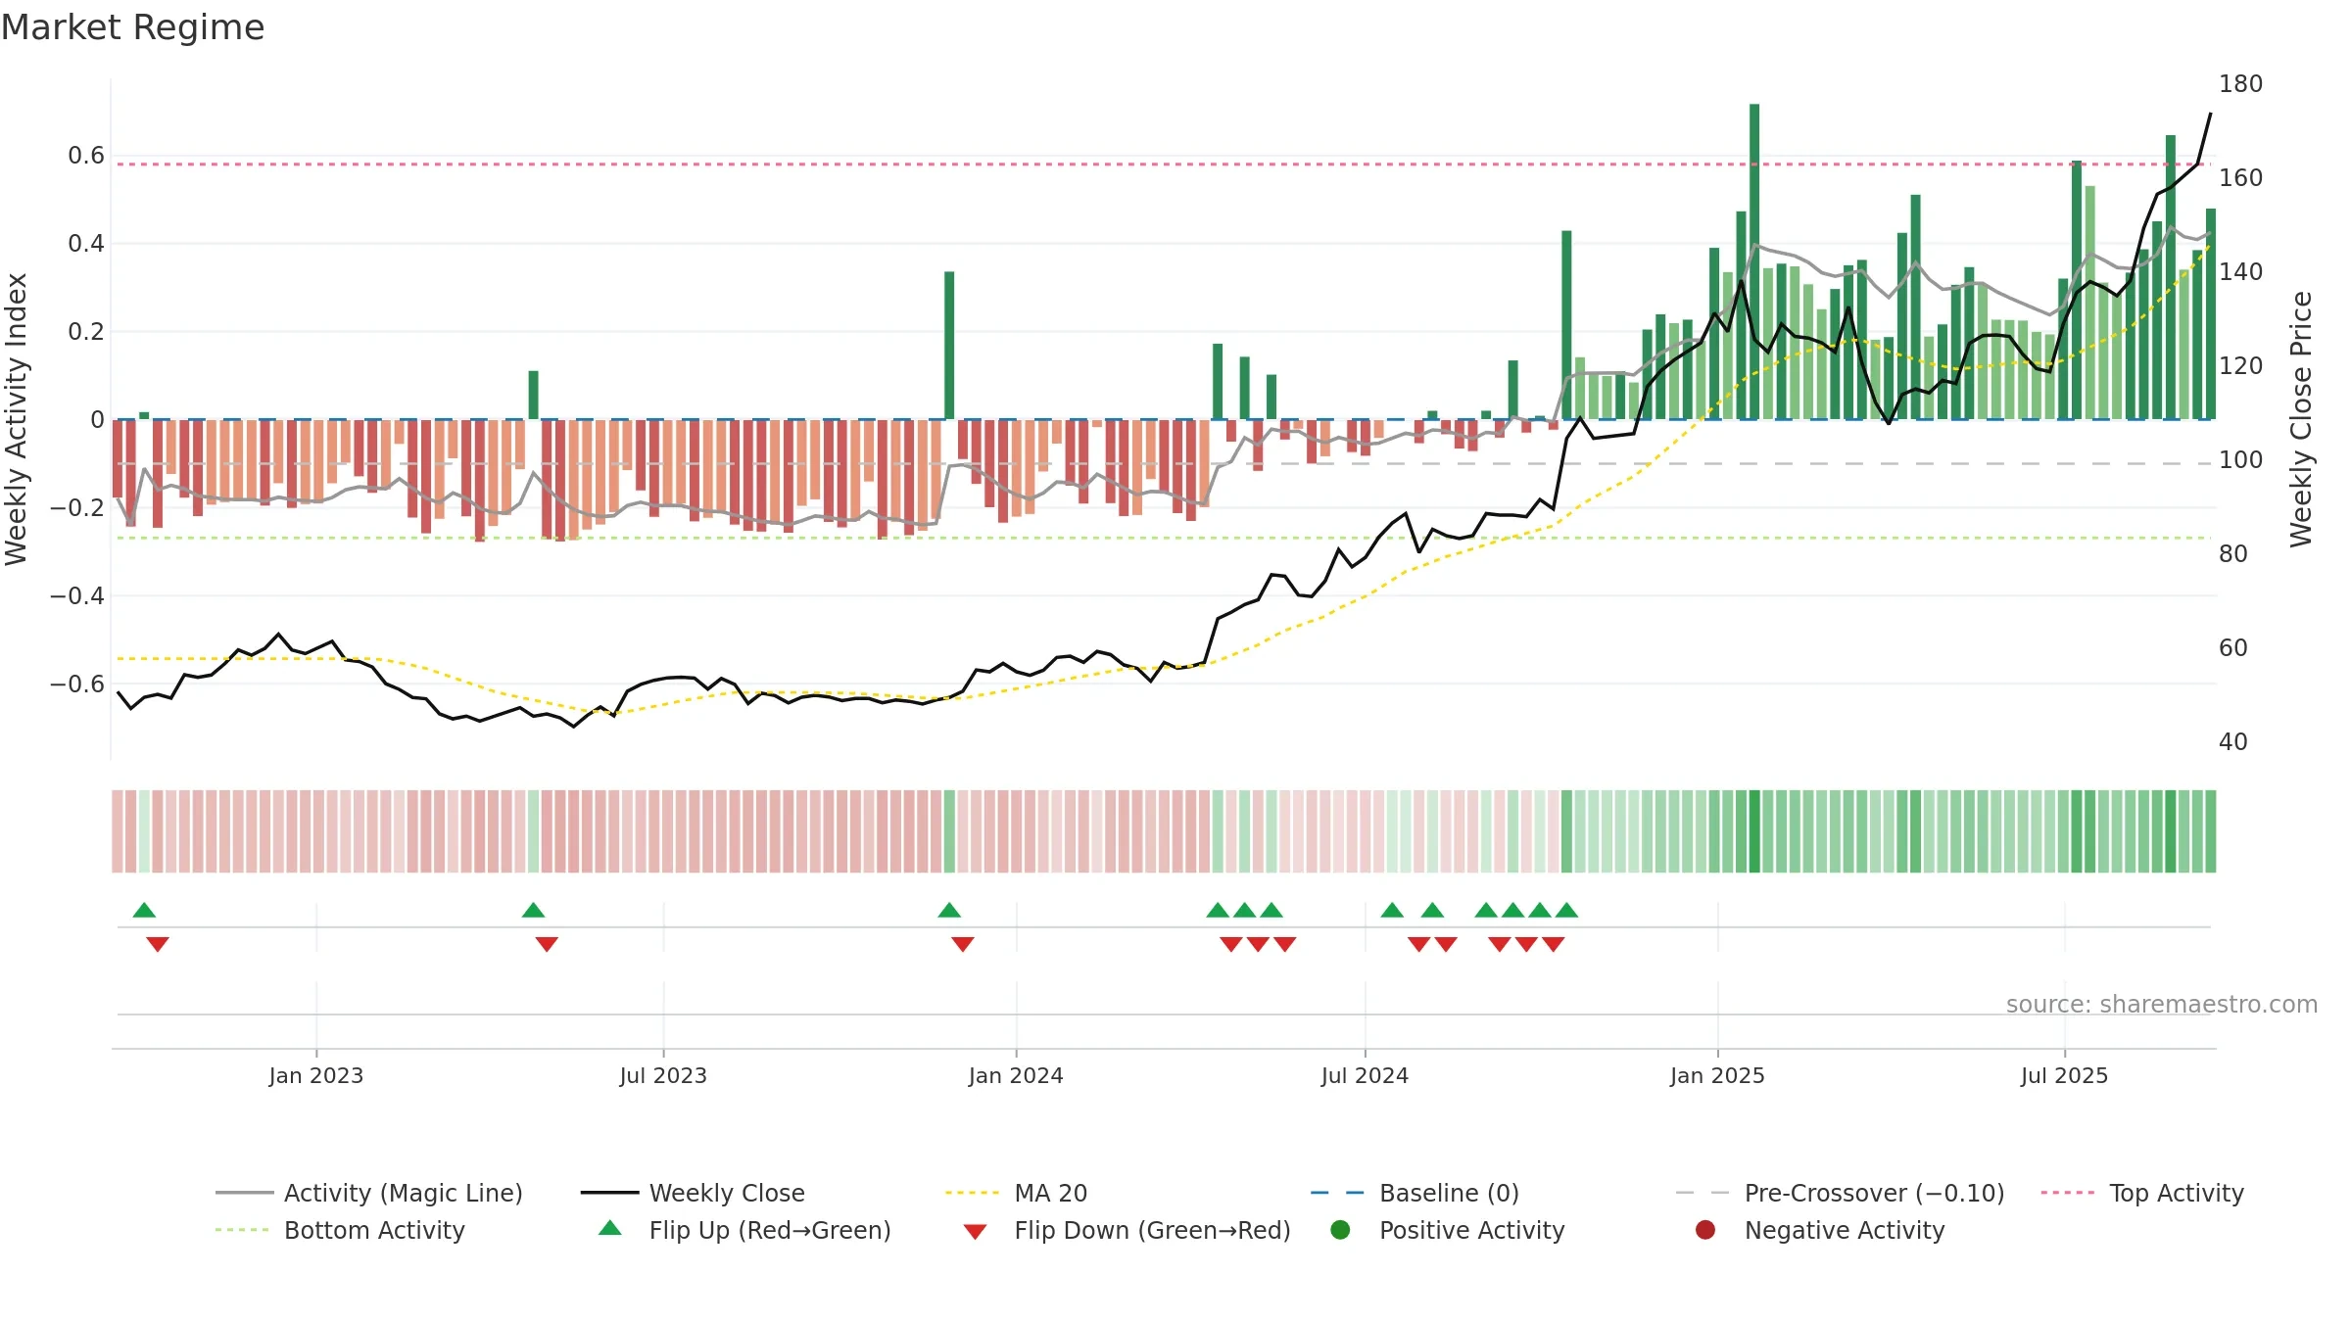Viewport: 2351px width, 1322px height.
Task: Click the tallest green activity bar in early 2025
Action: click(x=1754, y=261)
